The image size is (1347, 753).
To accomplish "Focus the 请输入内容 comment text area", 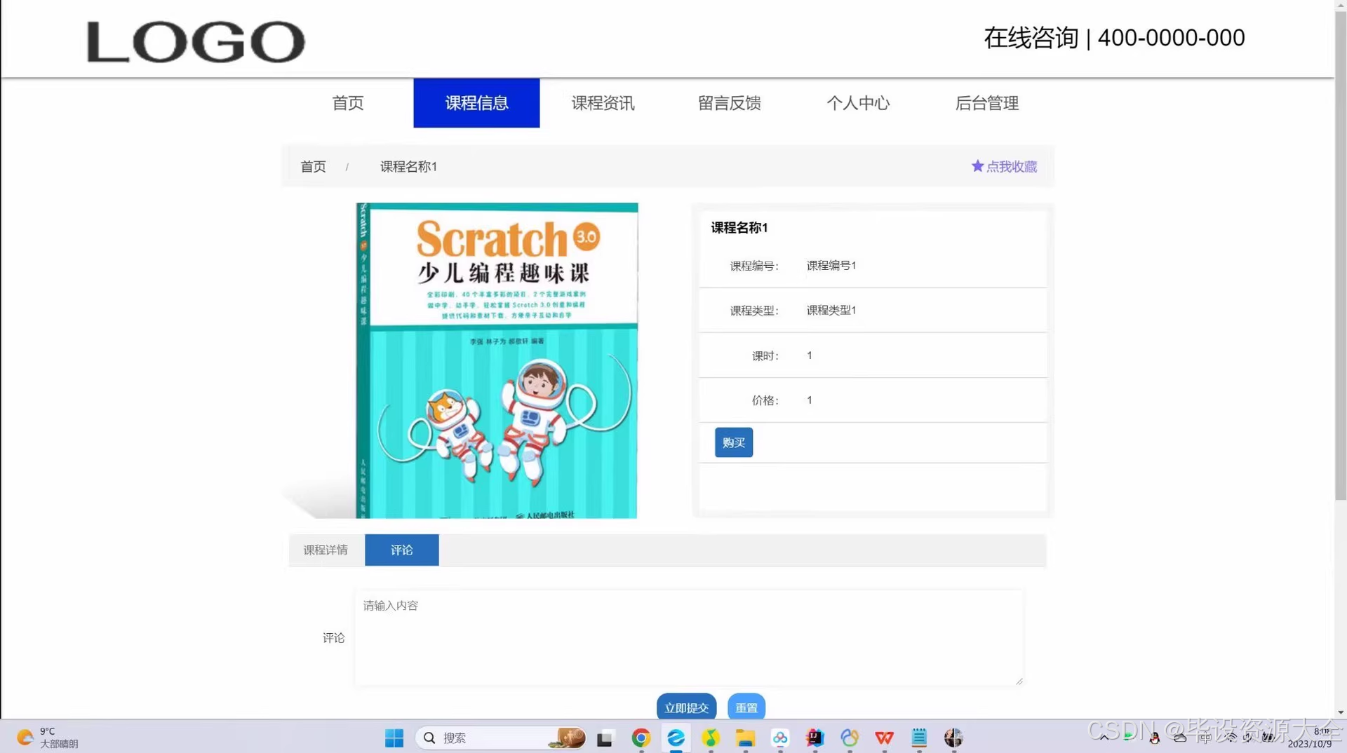I will pyautogui.click(x=689, y=637).
